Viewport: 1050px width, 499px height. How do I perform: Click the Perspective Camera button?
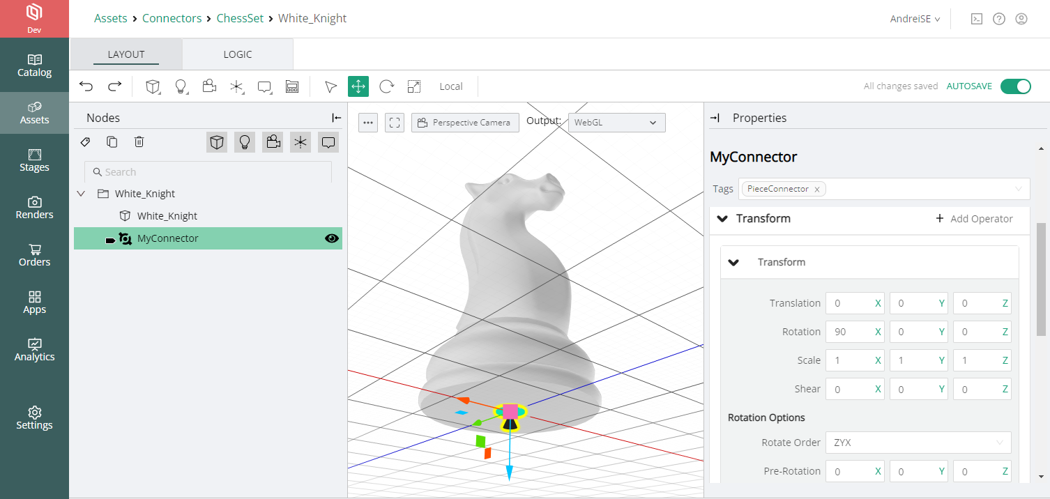click(465, 123)
